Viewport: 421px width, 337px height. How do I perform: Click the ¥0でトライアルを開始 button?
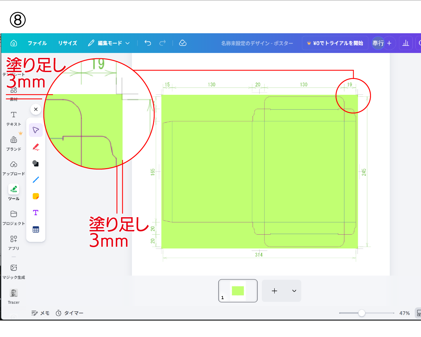point(335,43)
